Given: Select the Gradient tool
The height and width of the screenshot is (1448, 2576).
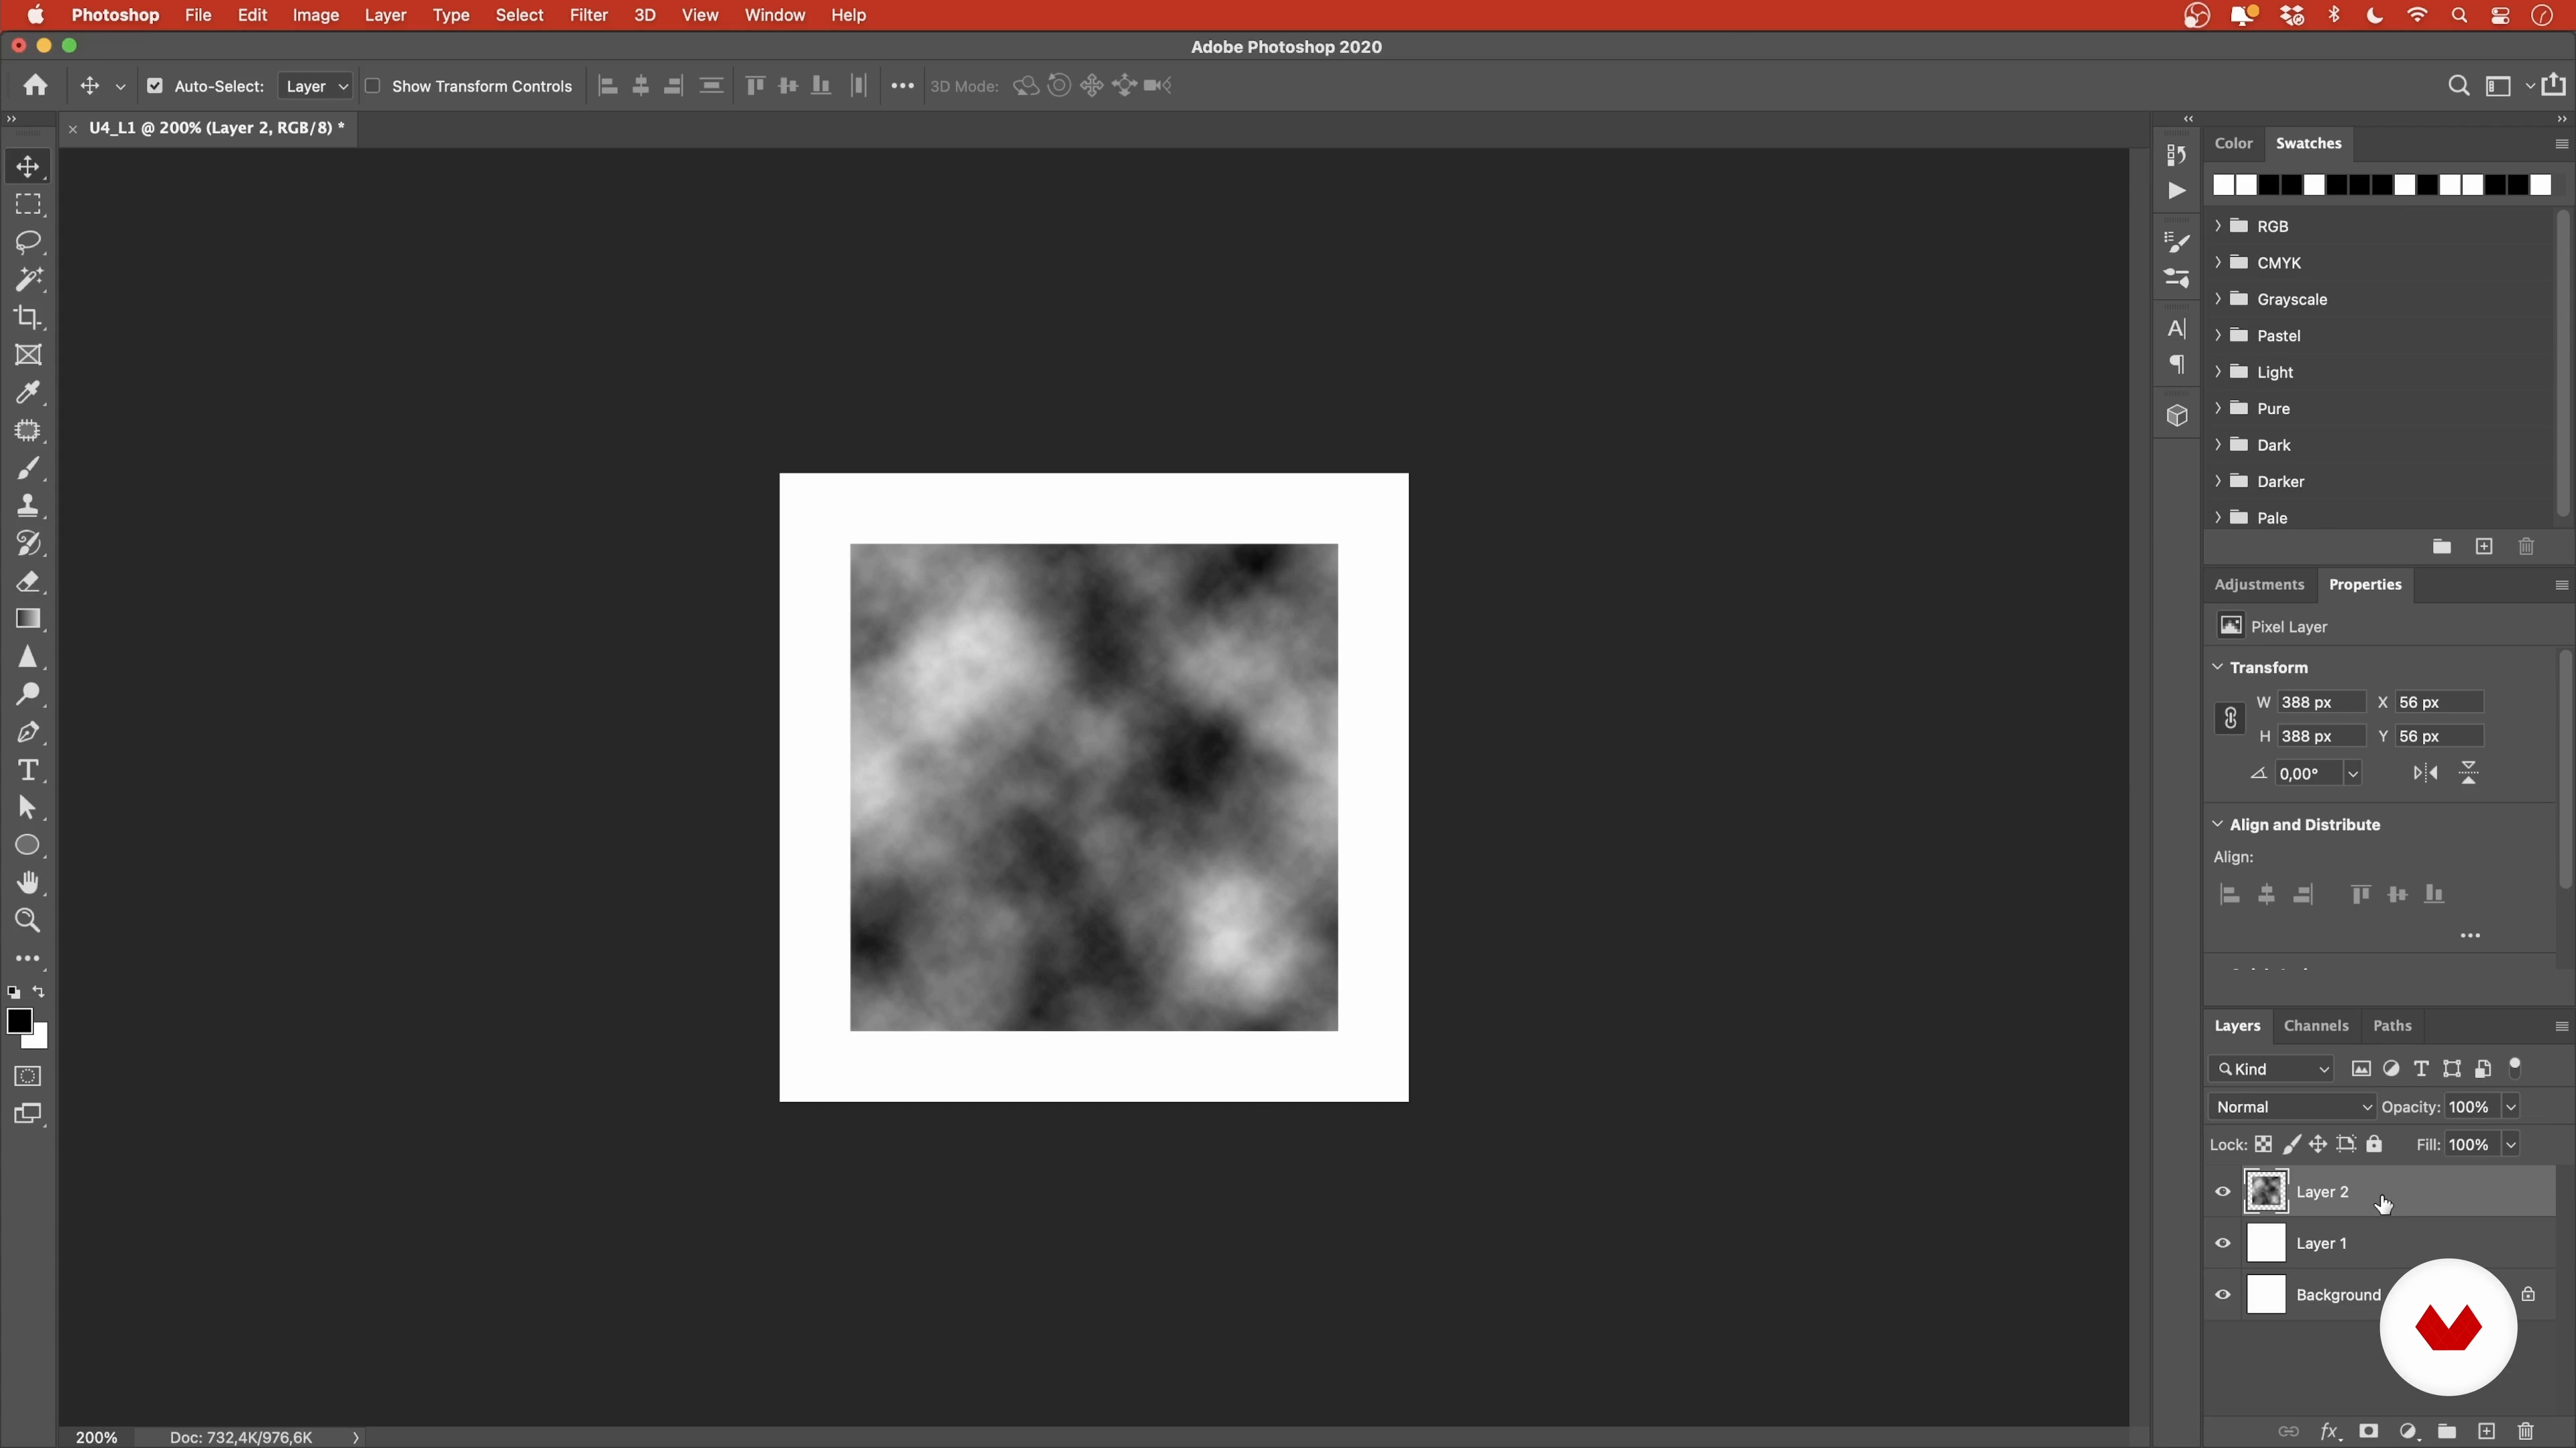Looking at the screenshot, I should point(28,619).
